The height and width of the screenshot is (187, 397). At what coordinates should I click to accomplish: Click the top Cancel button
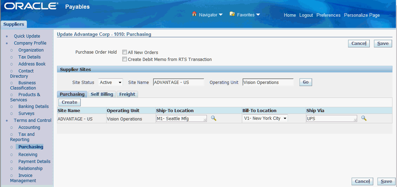point(359,44)
